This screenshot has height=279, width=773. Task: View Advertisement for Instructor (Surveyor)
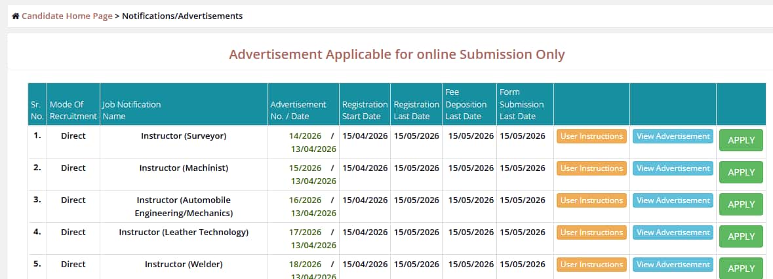pyautogui.click(x=673, y=136)
